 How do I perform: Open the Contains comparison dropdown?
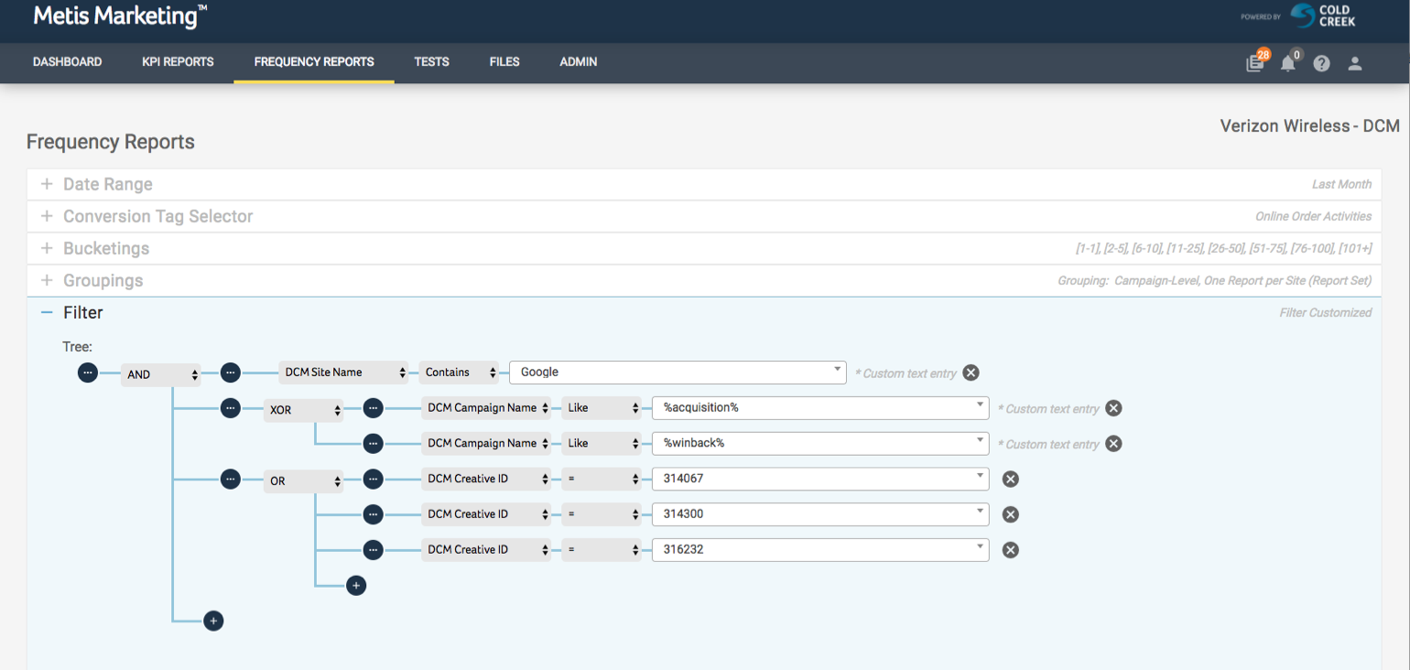(461, 373)
